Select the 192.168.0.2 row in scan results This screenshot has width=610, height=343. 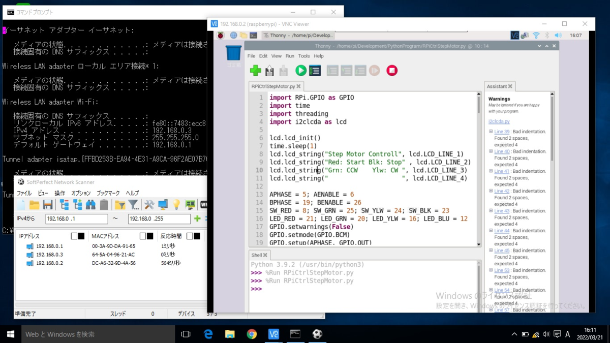[x=112, y=263]
